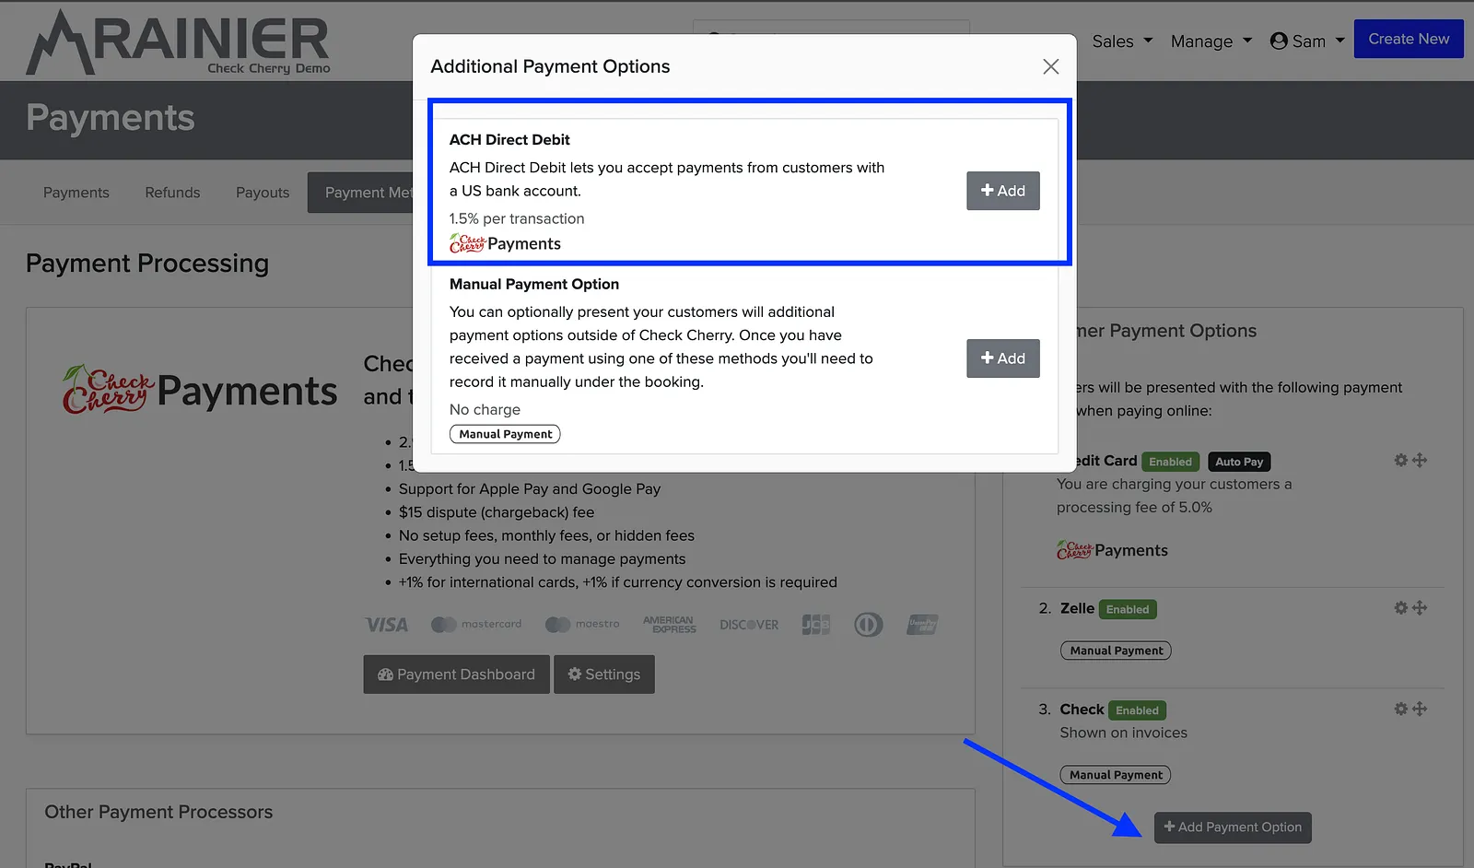Click the Create New button
This screenshot has height=868, width=1474.
[1409, 39]
